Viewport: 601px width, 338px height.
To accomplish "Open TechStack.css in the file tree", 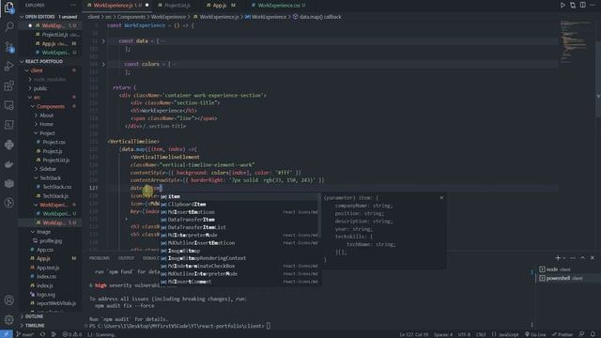I will click(x=57, y=187).
